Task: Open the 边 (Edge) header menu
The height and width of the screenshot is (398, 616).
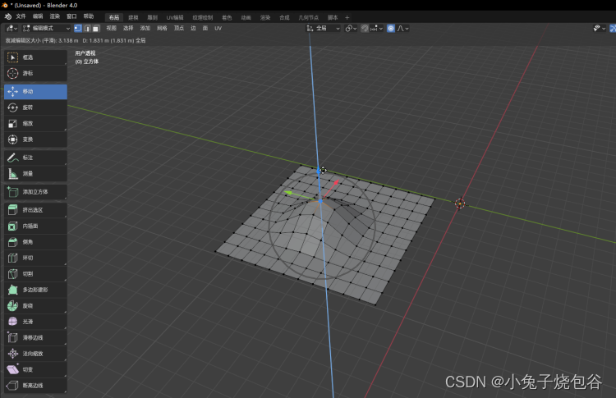Action: [193, 28]
